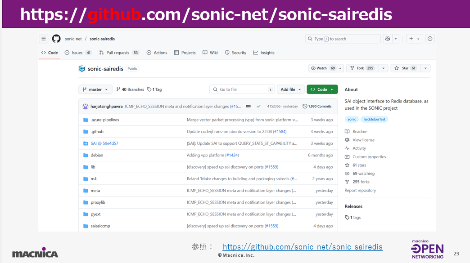Open the proxylib folder icon

[86, 203]
